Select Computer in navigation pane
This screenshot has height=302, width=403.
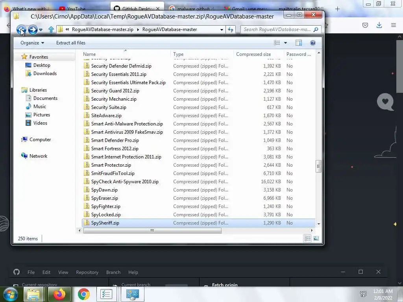40,140
